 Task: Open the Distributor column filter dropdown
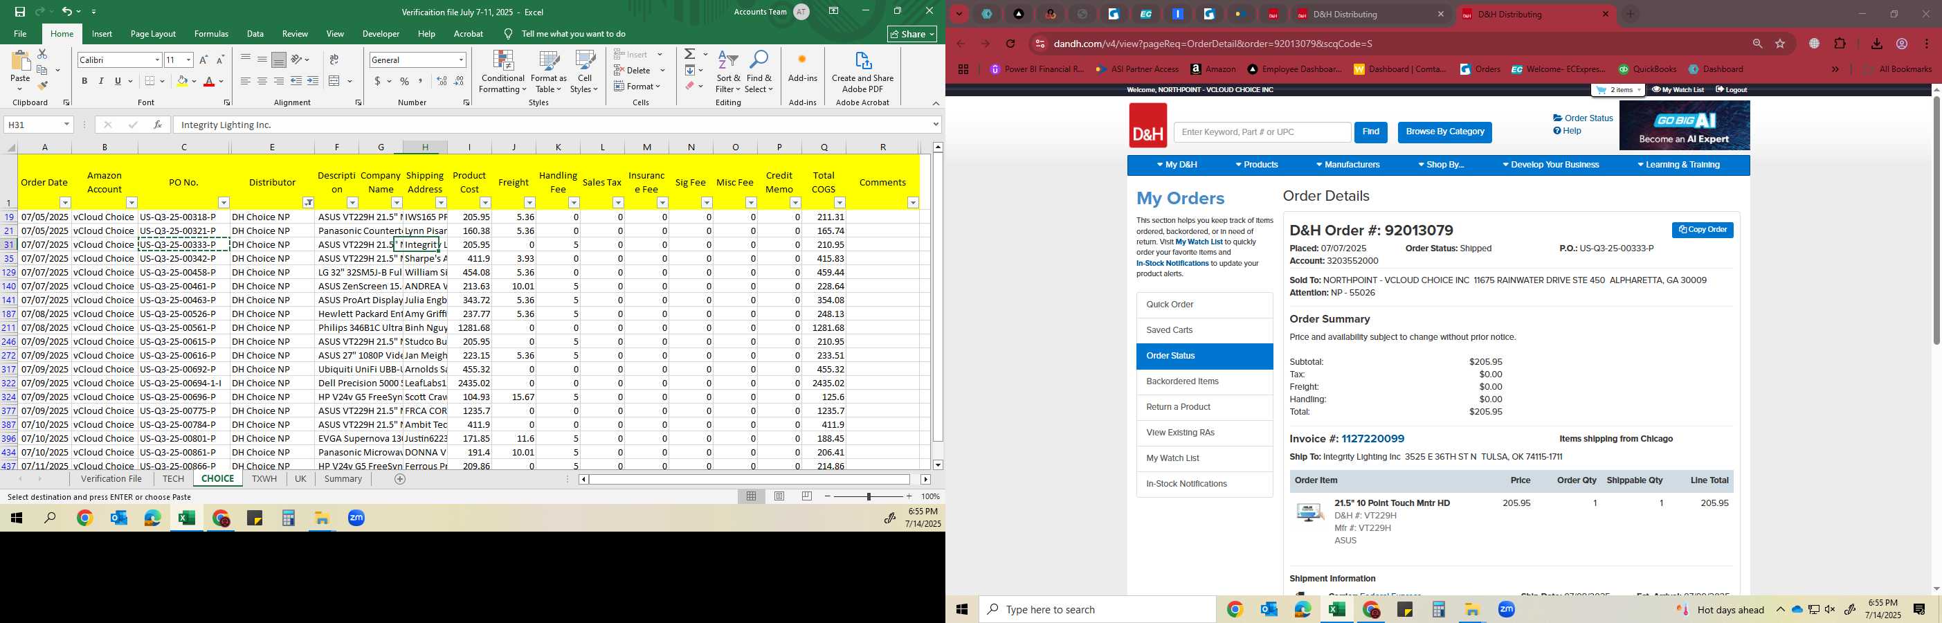[309, 203]
